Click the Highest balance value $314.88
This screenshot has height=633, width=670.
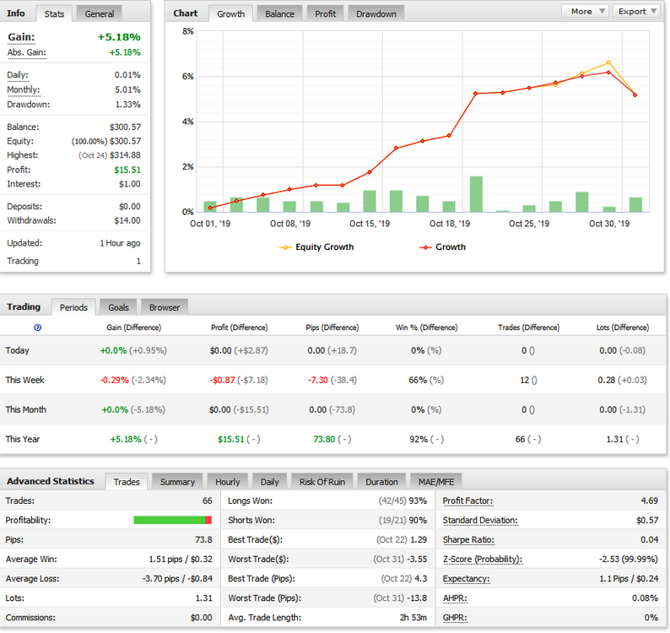(x=125, y=155)
